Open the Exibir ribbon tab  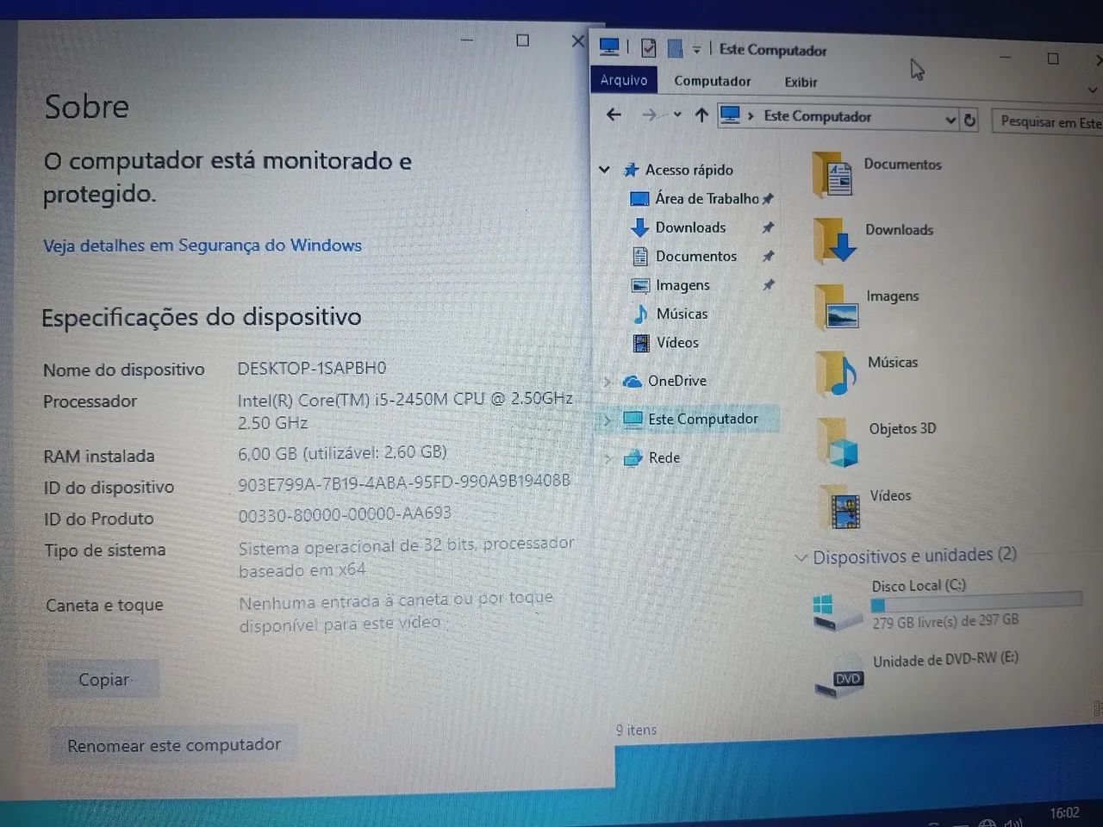tap(801, 82)
